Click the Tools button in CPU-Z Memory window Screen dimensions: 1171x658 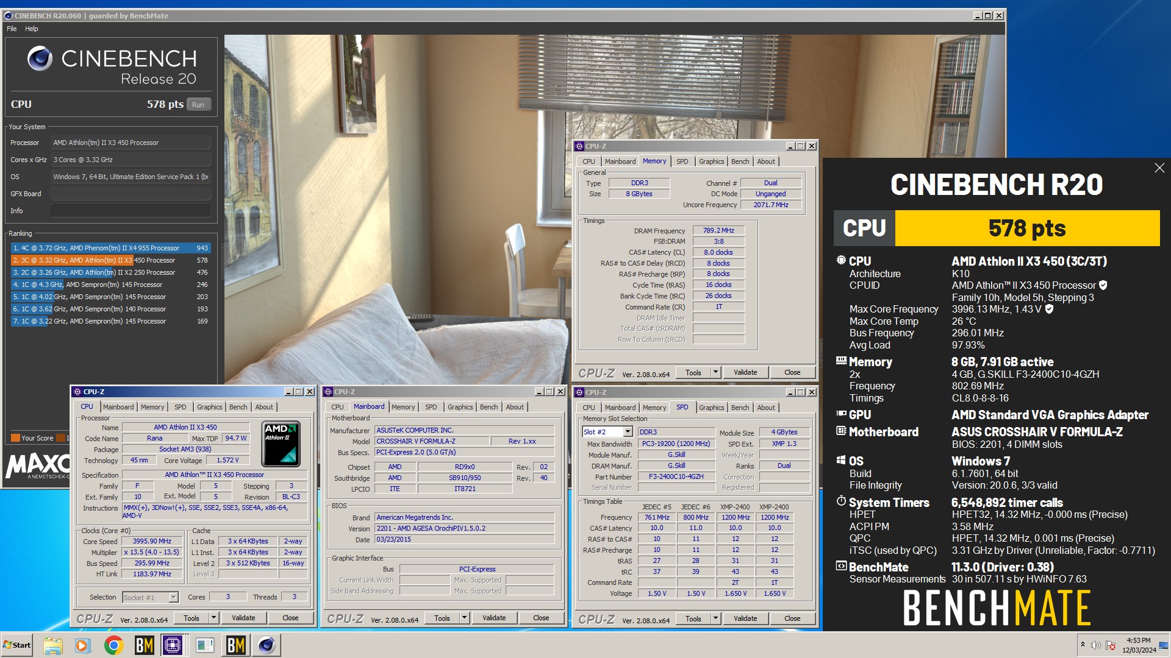click(x=693, y=372)
